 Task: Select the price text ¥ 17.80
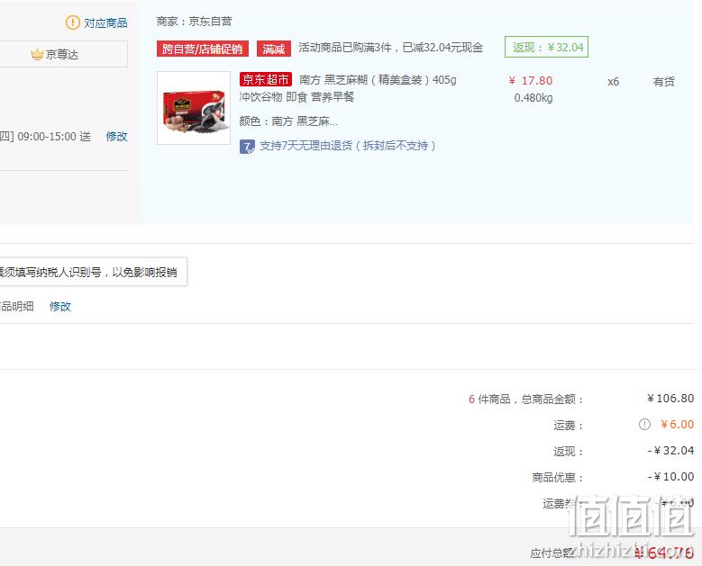(x=531, y=80)
